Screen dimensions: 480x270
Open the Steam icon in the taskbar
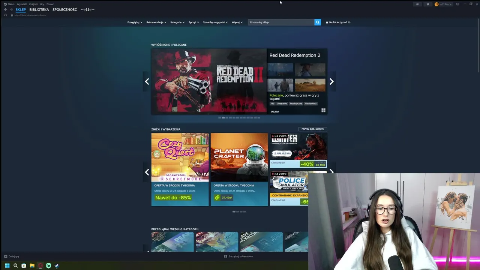point(57,265)
